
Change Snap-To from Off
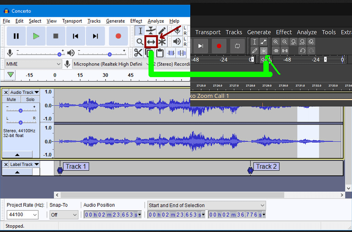click(64, 214)
